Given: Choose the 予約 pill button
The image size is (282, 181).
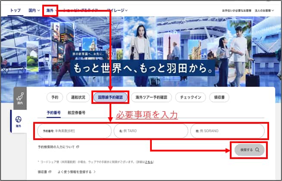Looking at the screenshot, I should point(55,97).
